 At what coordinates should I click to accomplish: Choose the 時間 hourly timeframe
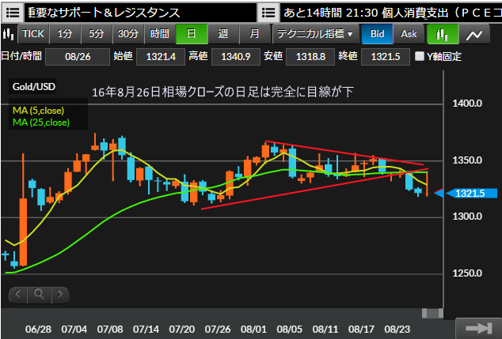pos(159,35)
